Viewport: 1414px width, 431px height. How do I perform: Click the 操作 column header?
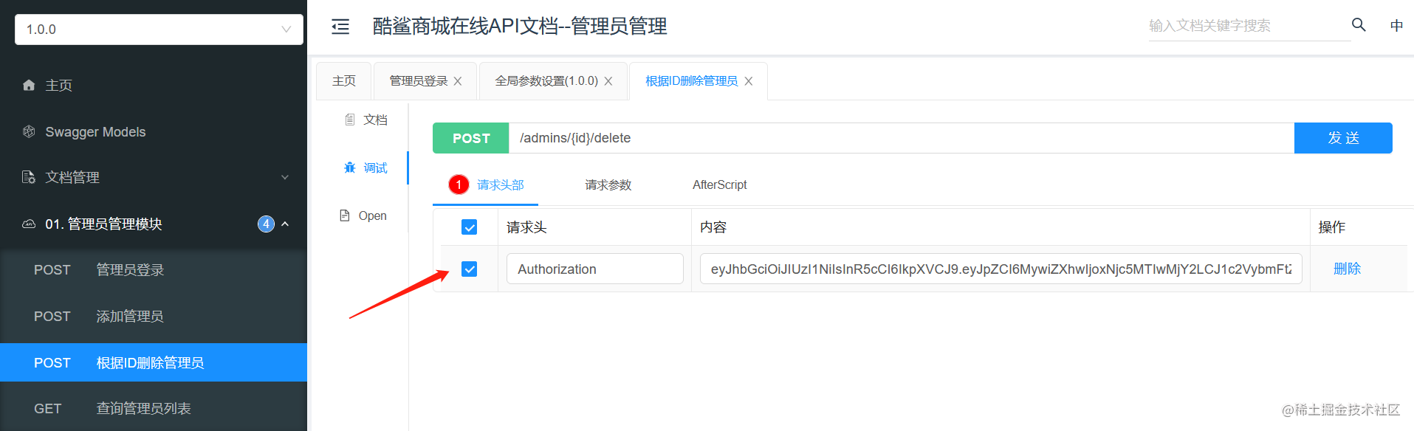tap(1332, 227)
